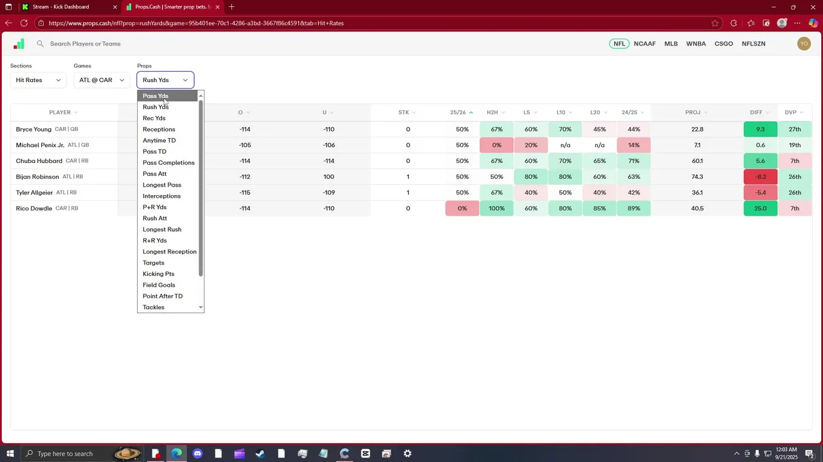Open the browser Collections icon
Viewport: 823px width, 462px height.
[x=766, y=23]
